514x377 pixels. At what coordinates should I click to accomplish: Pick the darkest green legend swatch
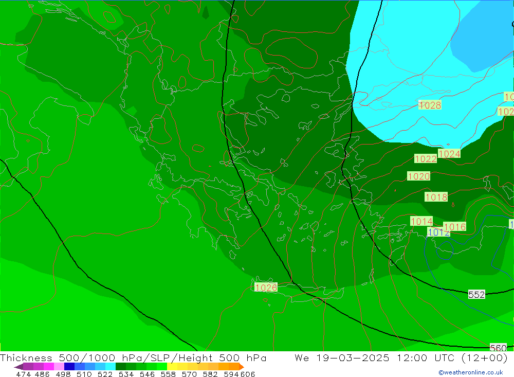[x=121, y=366]
